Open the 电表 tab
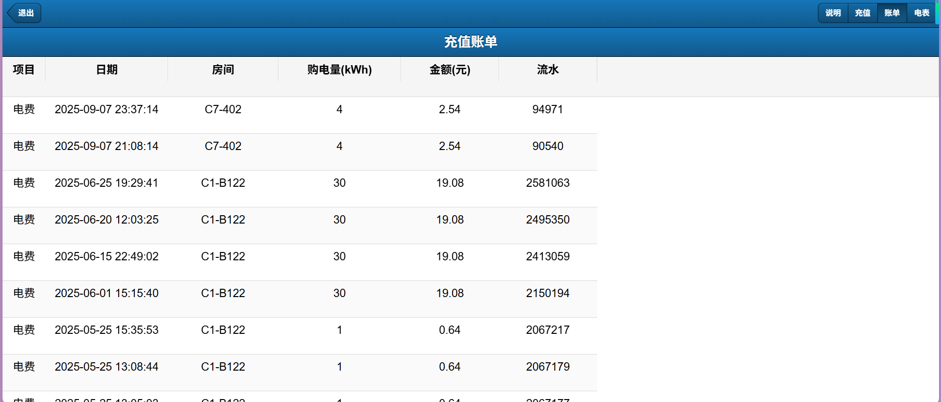 coord(921,13)
